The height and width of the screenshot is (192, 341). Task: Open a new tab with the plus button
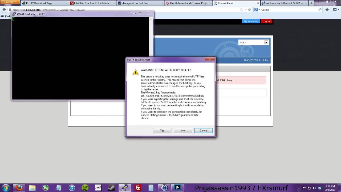coord(311,3)
